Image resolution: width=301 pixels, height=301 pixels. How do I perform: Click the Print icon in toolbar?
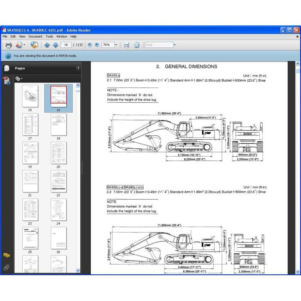pos(9,45)
